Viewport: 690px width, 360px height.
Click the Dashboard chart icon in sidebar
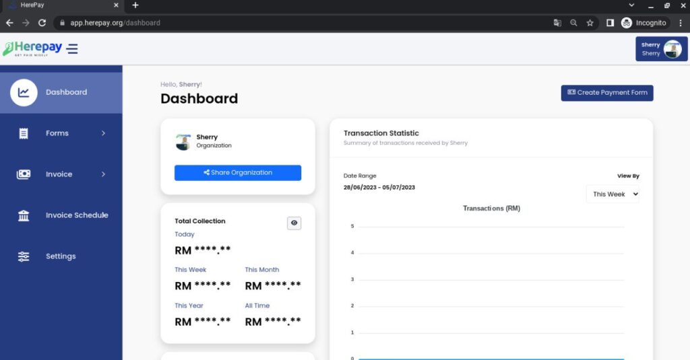click(24, 93)
